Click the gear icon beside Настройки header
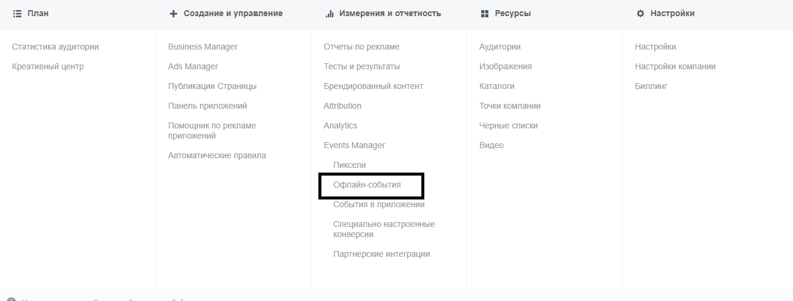 640,13
